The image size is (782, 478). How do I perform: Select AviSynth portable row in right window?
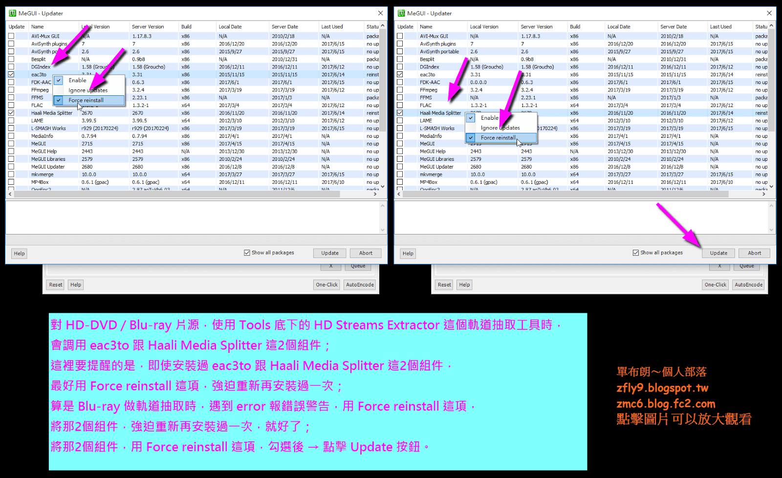tap(582, 51)
